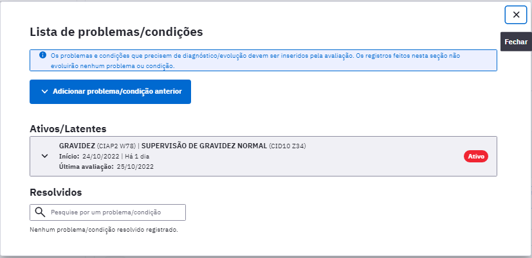Select the GRAVIDEZ title text
The image size is (532, 258).
[77, 146]
